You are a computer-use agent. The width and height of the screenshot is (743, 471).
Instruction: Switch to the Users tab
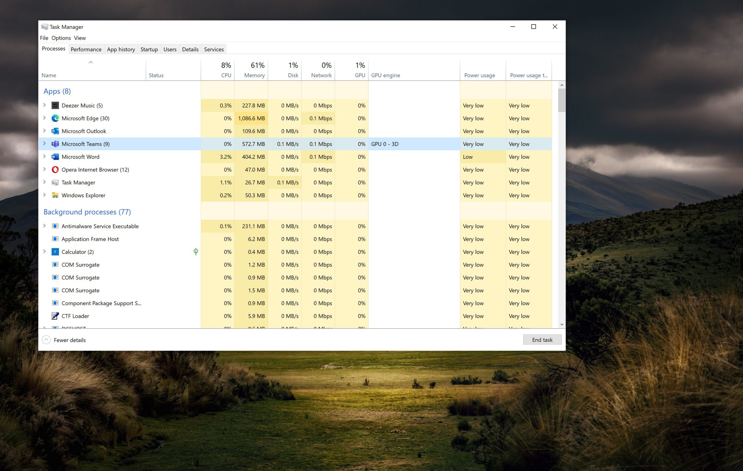pos(170,49)
